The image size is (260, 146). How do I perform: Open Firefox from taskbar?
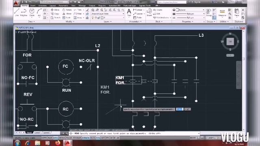click(57, 143)
